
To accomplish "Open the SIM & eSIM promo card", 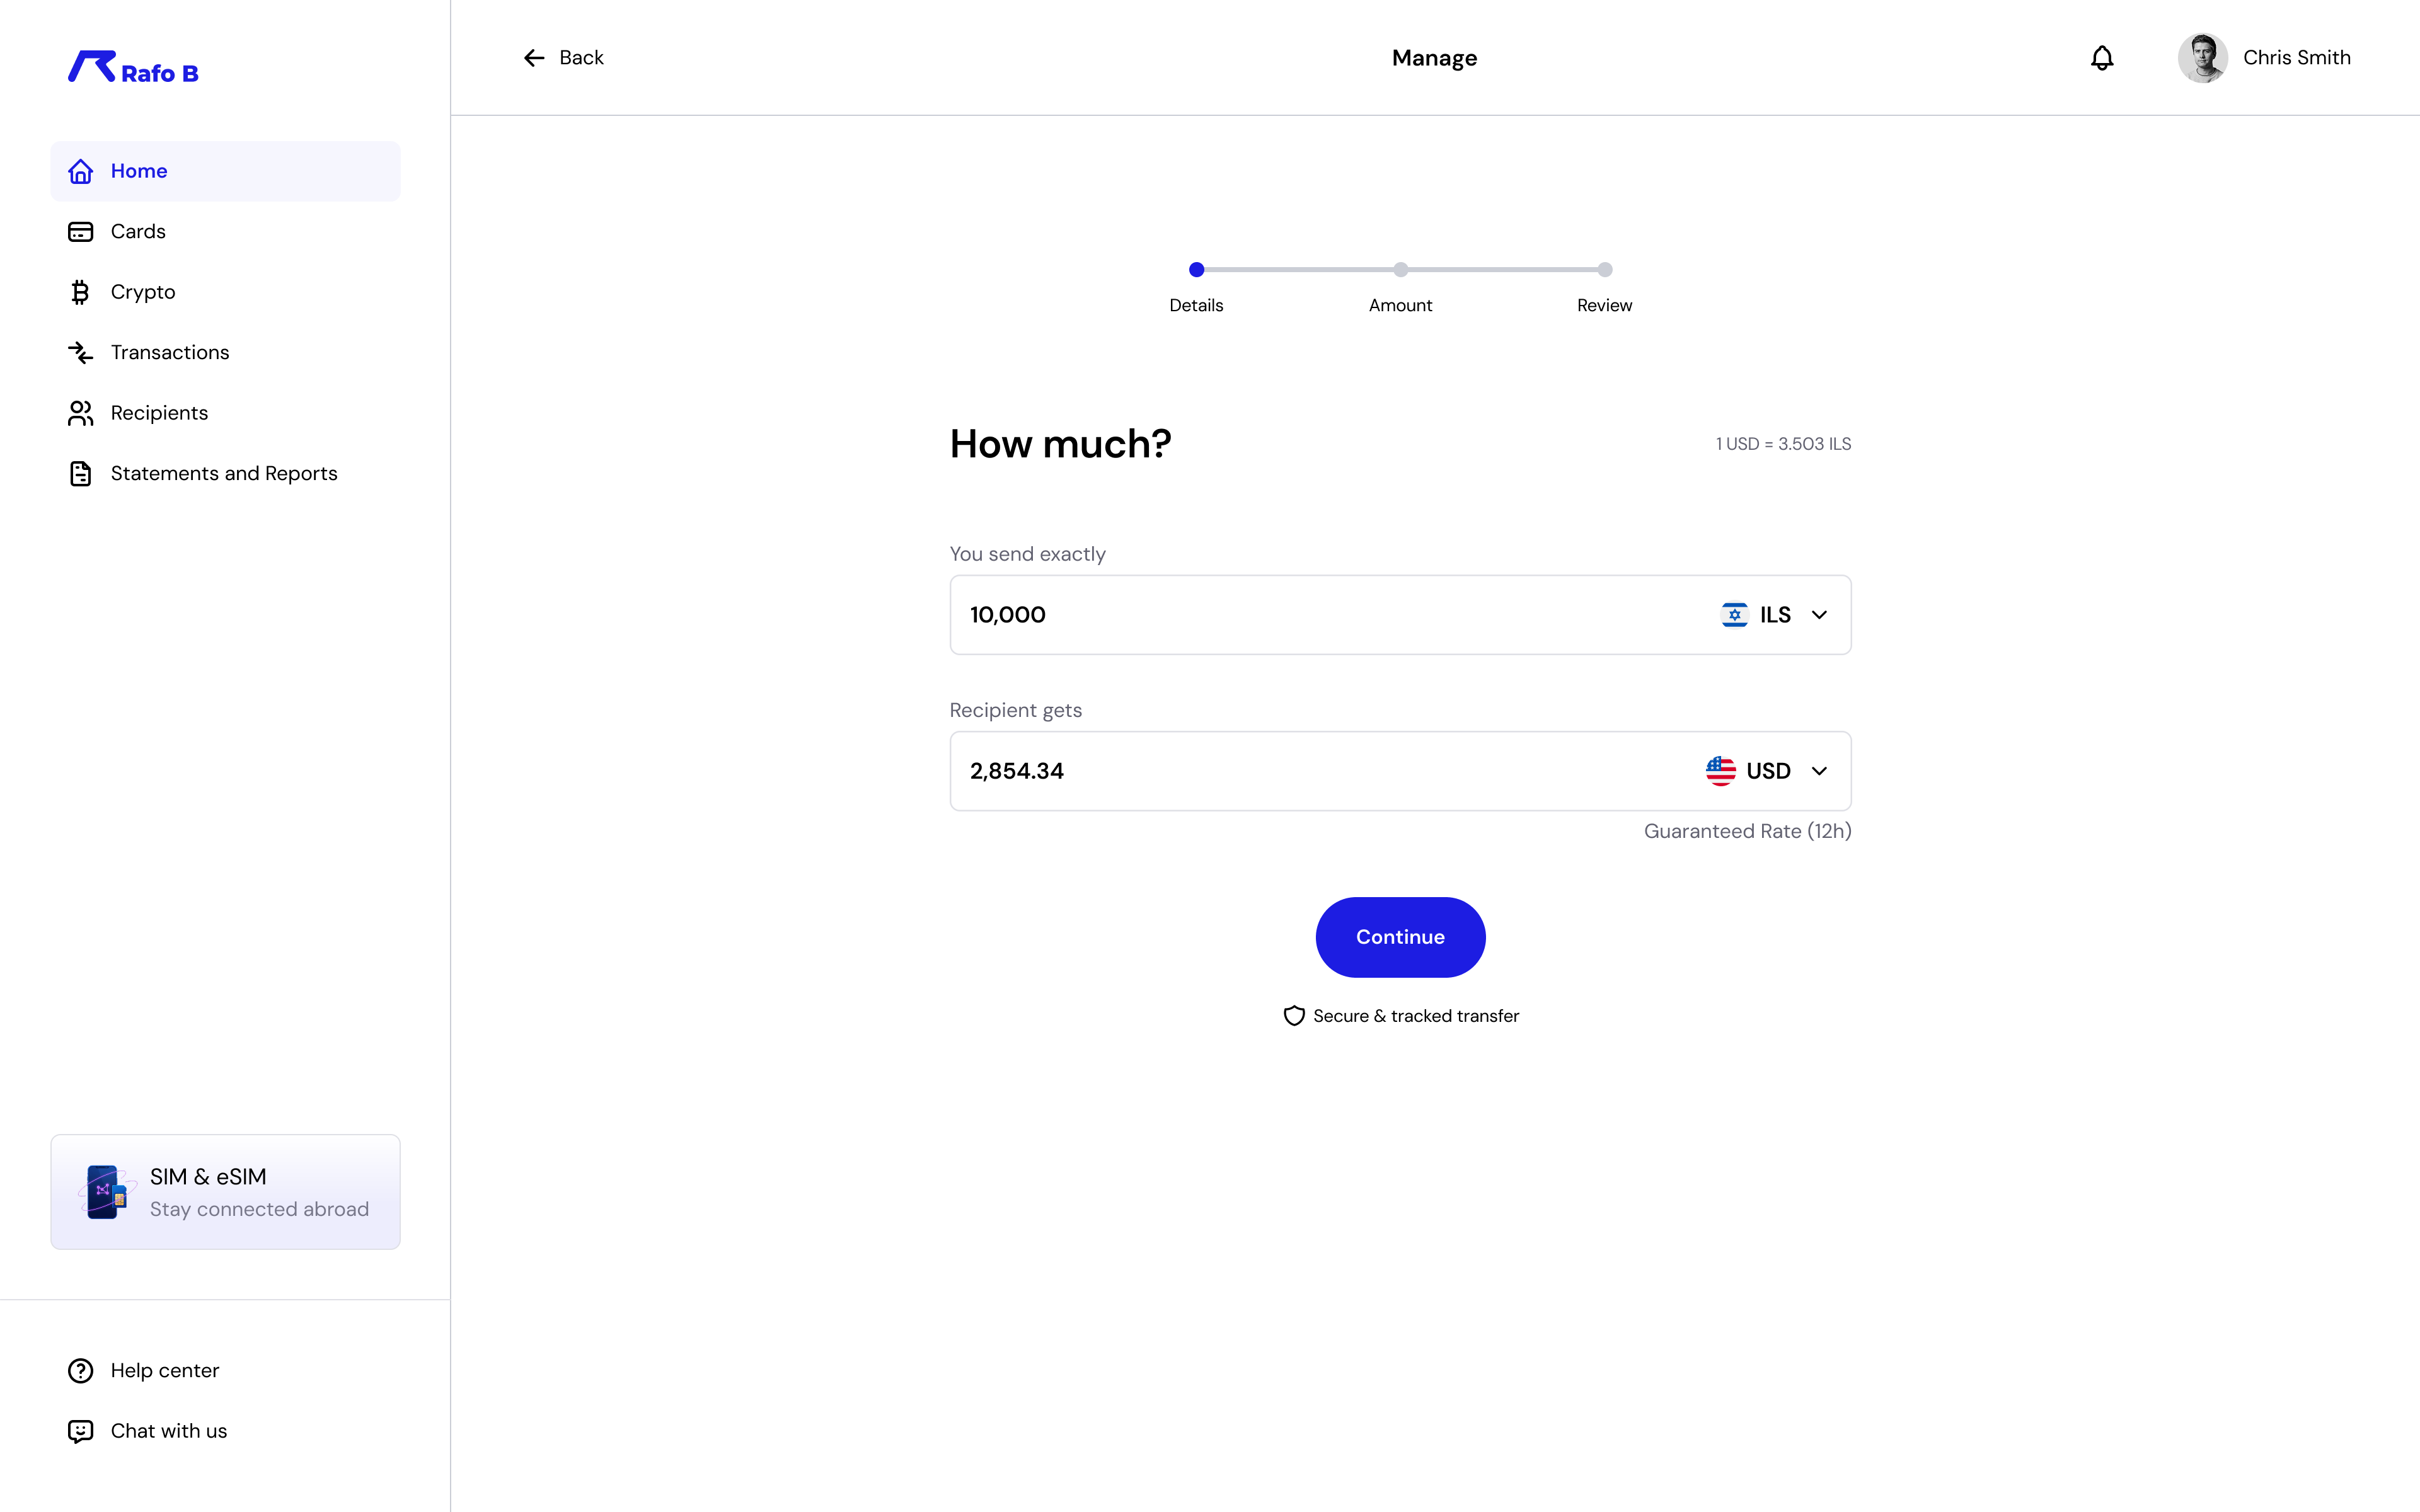I will pos(225,1192).
